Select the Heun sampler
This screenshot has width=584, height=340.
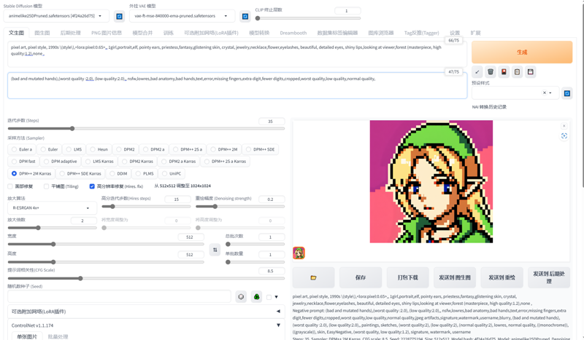99,149
